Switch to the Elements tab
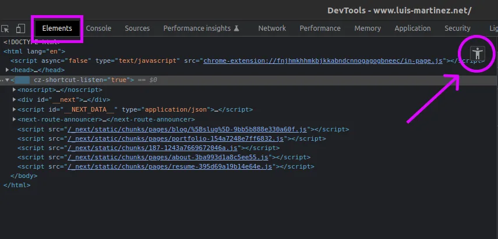Viewport: 498px width, 239px height. (x=57, y=28)
